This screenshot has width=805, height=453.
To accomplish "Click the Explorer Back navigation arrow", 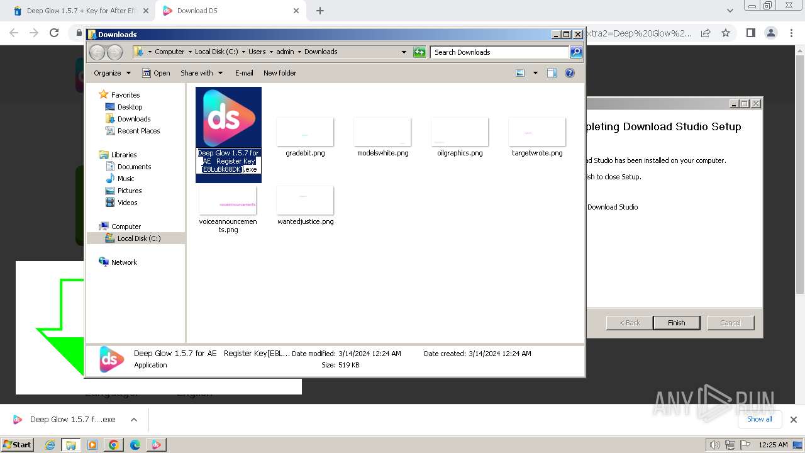I will 97,52.
